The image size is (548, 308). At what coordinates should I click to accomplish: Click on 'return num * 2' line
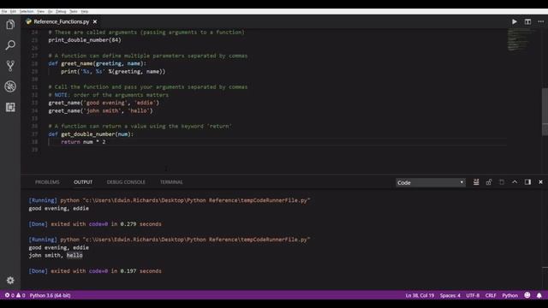click(84, 142)
